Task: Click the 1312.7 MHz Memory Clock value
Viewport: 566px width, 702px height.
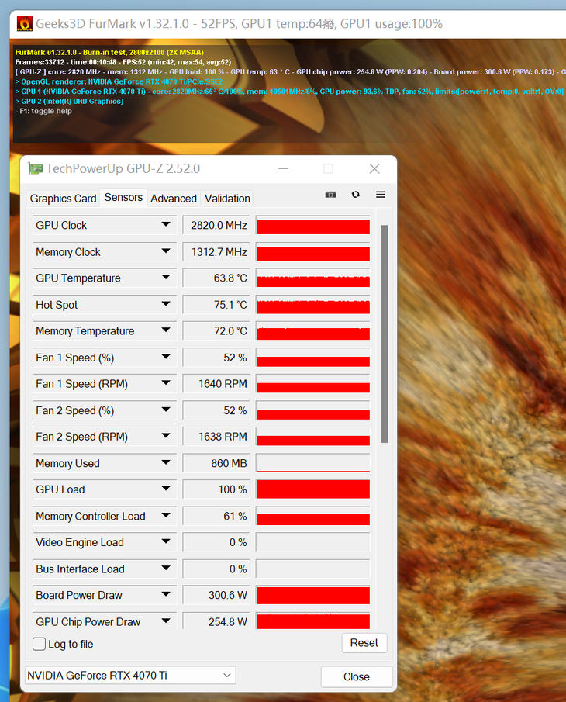Action: click(217, 252)
